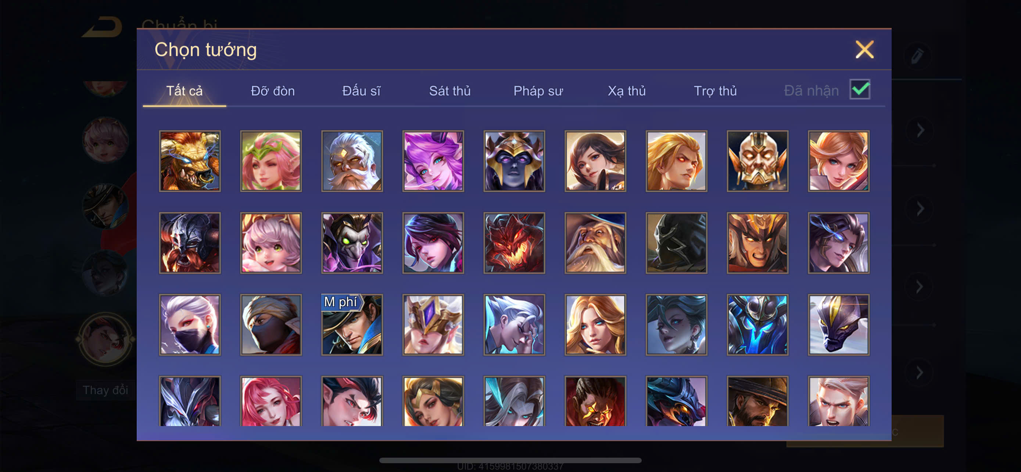This screenshot has width=1021, height=472.
Task: Expand the topmost right-side chevron arrow
Action: 920,130
